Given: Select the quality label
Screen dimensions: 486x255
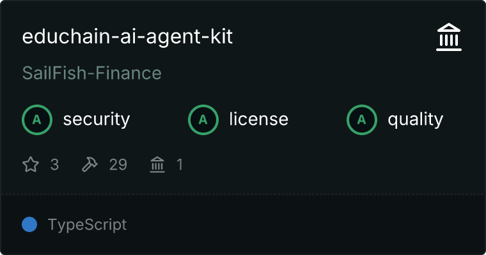Looking at the screenshot, I should click(415, 119).
